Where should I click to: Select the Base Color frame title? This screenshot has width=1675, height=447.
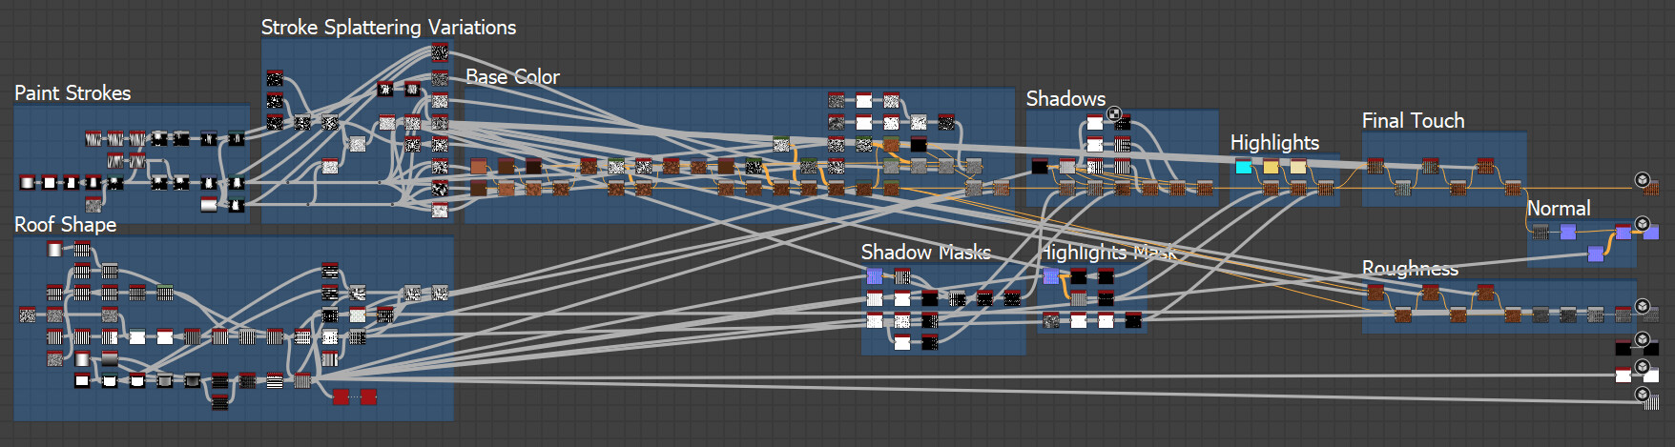tap(512, 76)
